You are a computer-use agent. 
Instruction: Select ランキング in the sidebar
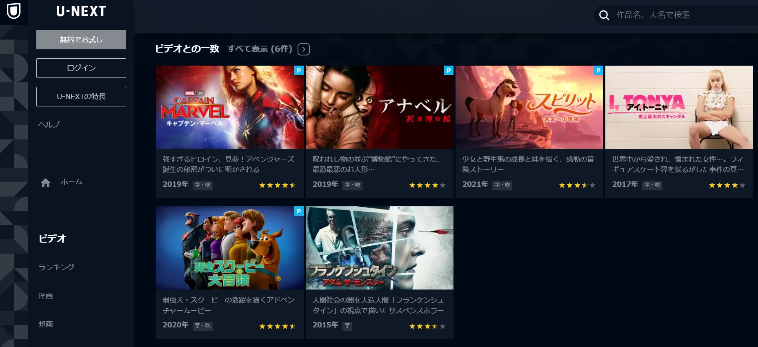56,267
